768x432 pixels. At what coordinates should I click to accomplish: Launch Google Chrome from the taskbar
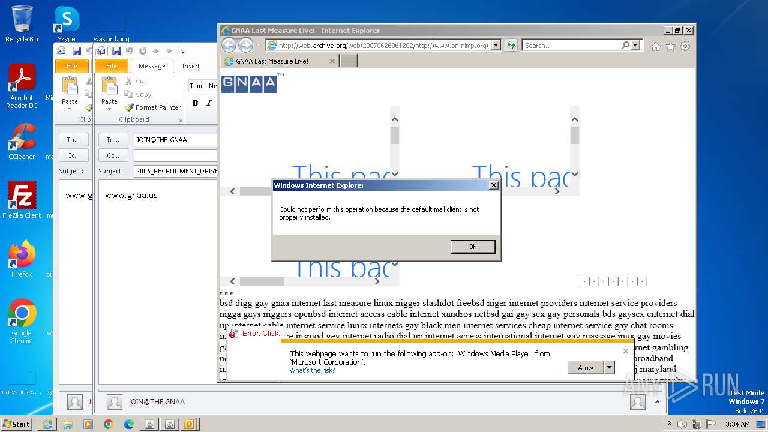tap(108, 424)
